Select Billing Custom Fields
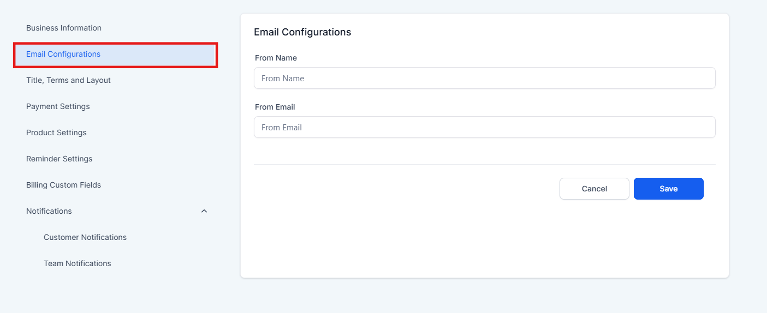Image resolution: width=767 pixels, height=313 pixels. [x=63, y=185]
